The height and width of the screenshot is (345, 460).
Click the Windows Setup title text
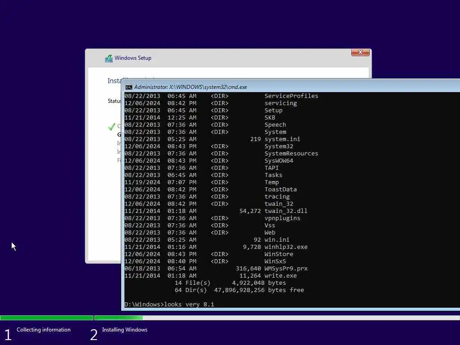tap(133, 58)
